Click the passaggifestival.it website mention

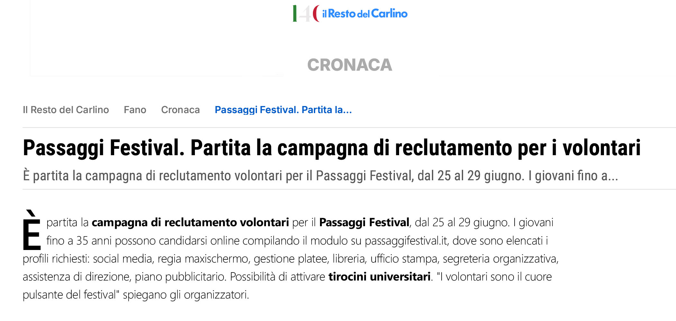point(407,241)
